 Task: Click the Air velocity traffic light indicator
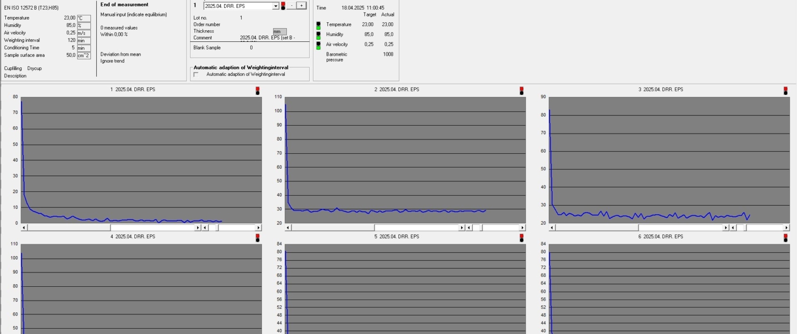(318, 45)
